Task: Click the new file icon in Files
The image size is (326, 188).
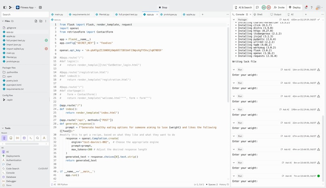Action: pyautogui.click(x=36, y=21)
